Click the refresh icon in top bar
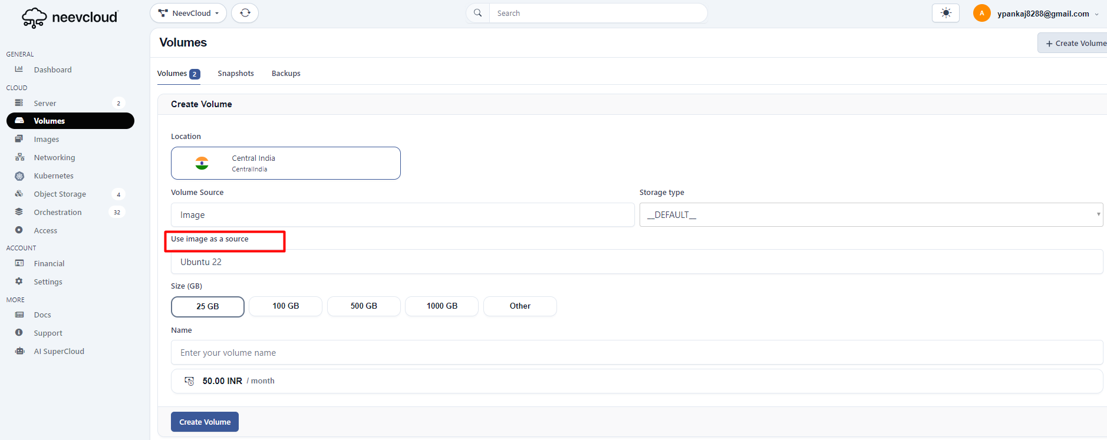 pyautogui.click(x=245, y=13)
